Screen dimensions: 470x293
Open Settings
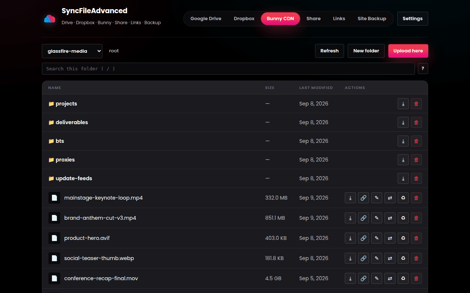pos(413,19)
